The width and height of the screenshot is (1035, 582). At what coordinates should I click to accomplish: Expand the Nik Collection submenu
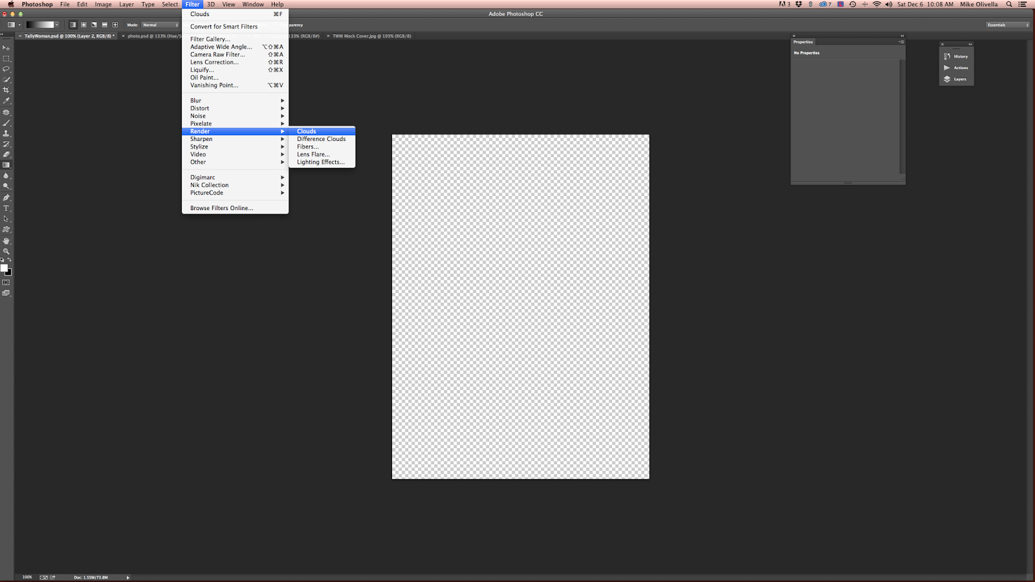pyautogui.click(x=235, y=185)
